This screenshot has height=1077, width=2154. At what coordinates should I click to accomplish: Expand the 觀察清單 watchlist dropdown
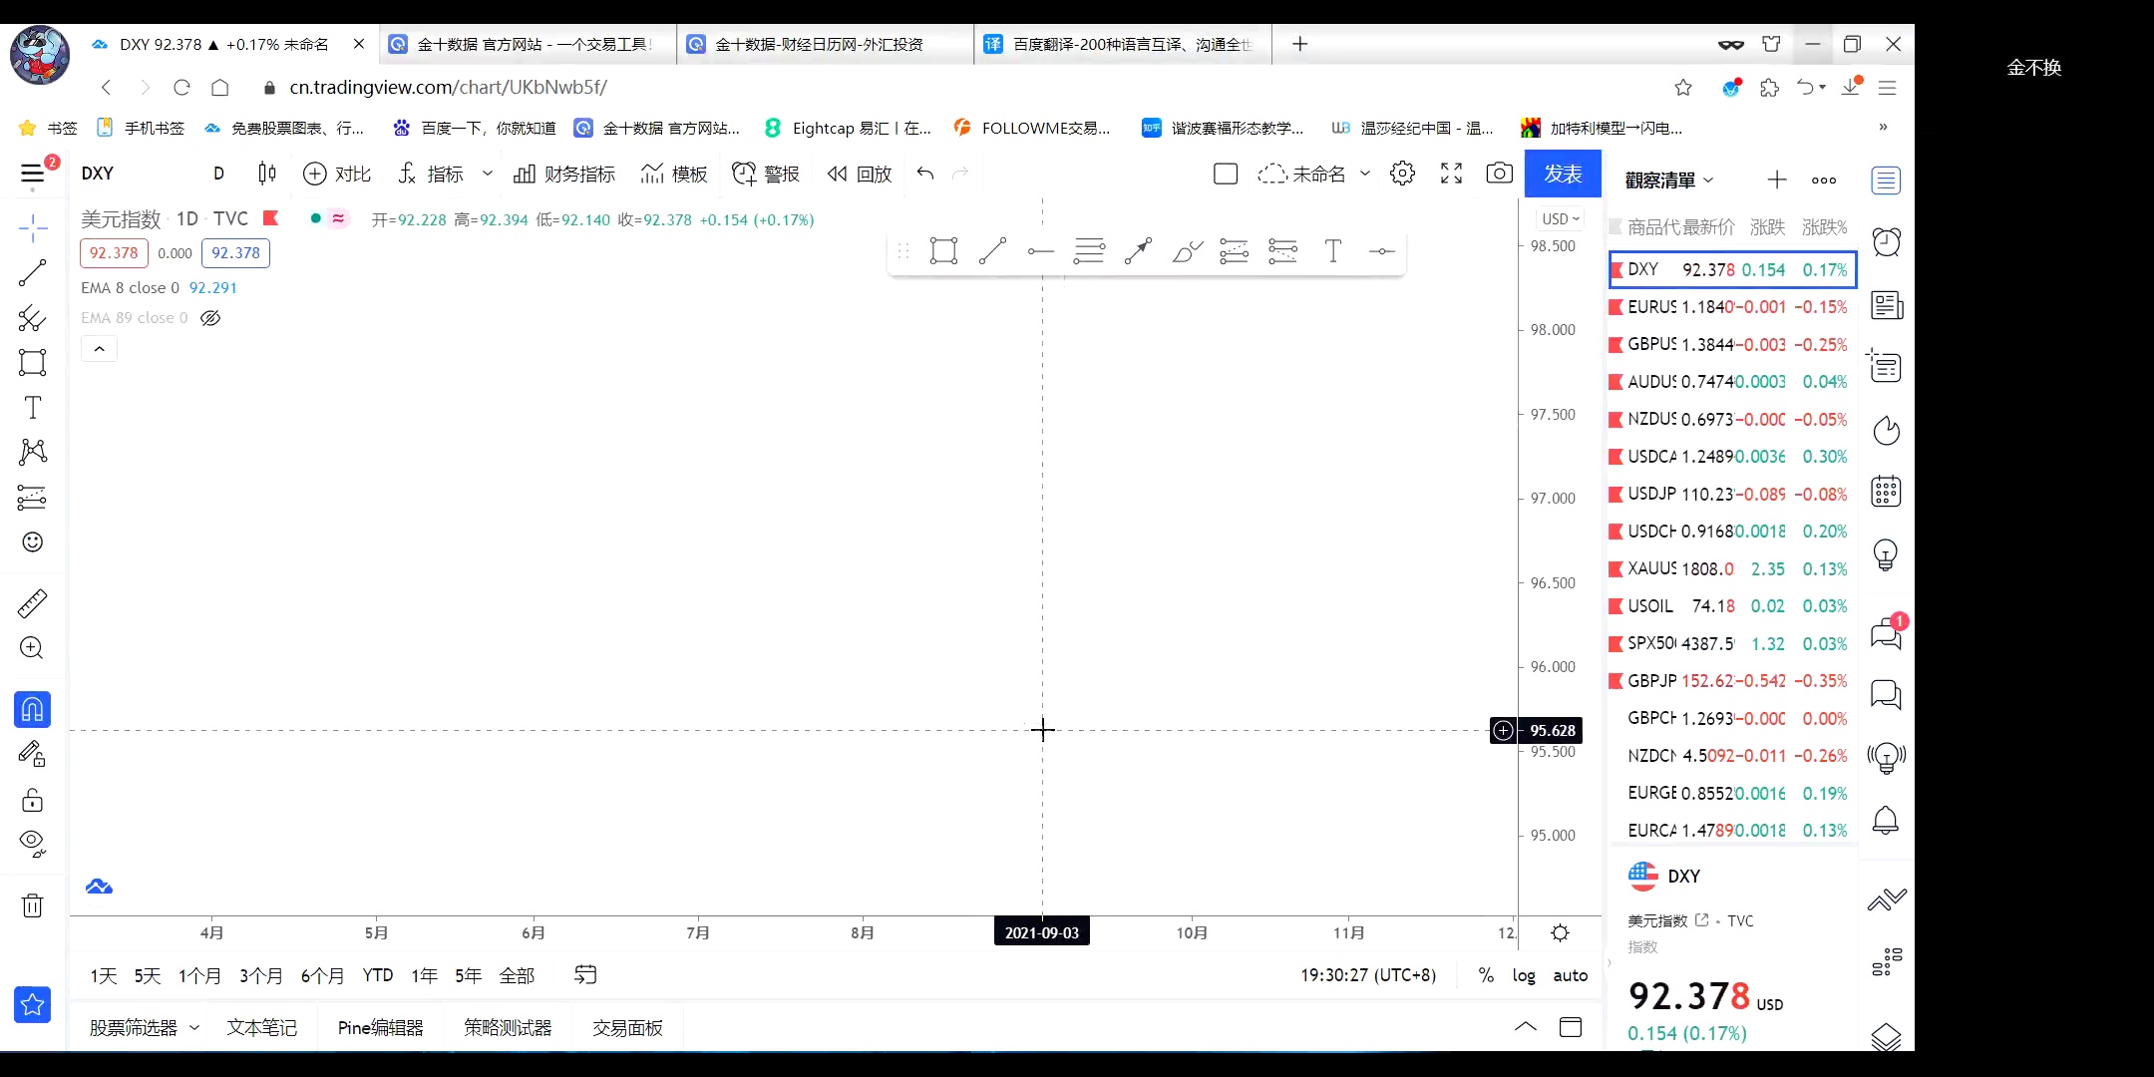[1668, 180]
